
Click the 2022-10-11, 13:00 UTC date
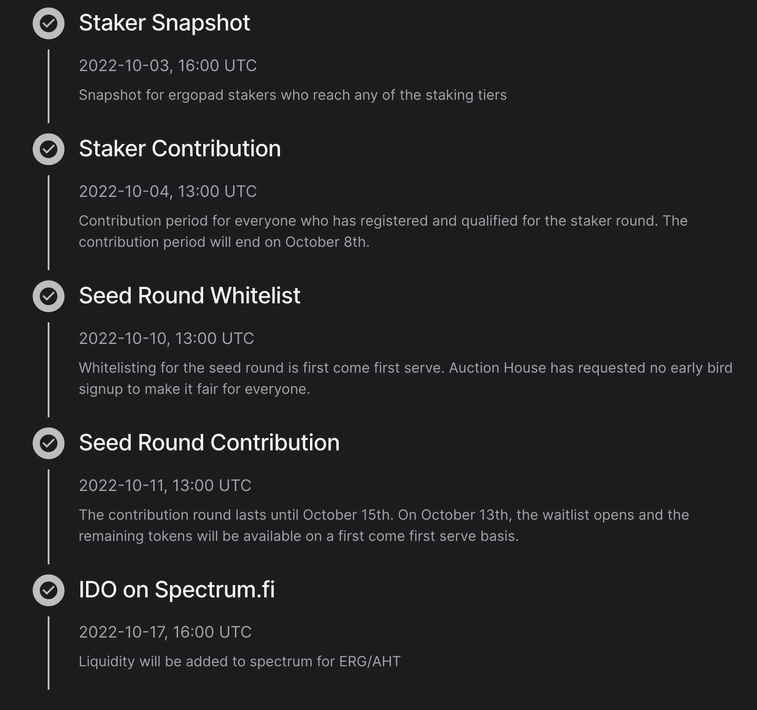coord(165,486)
